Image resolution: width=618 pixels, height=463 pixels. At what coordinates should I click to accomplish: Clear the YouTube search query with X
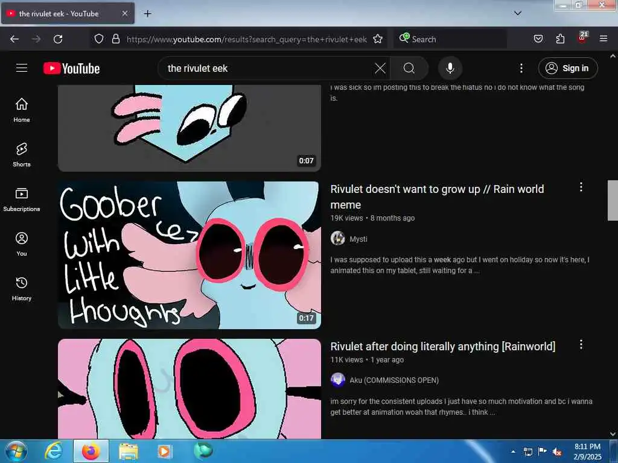click(x=380, y=68)
